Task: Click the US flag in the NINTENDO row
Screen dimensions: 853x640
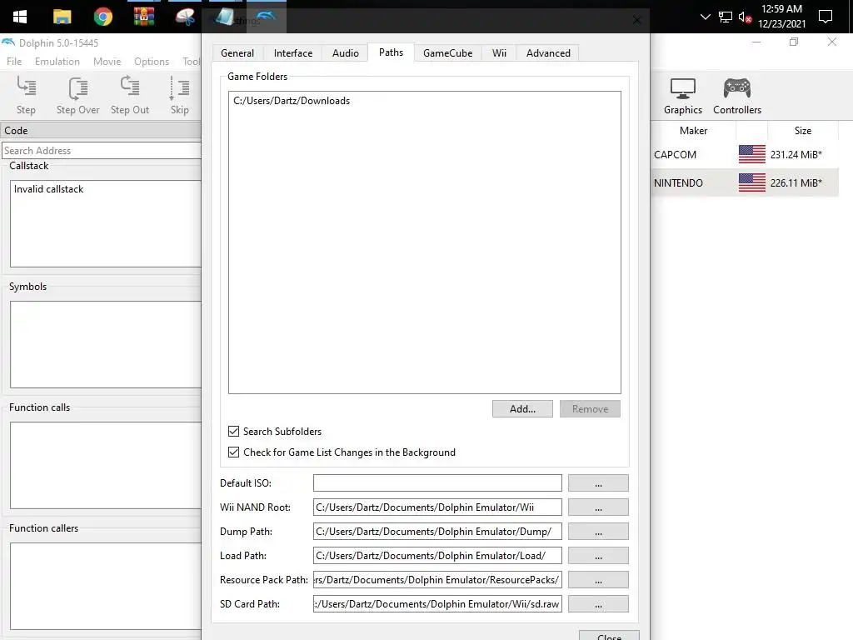Action: (752, 182)
